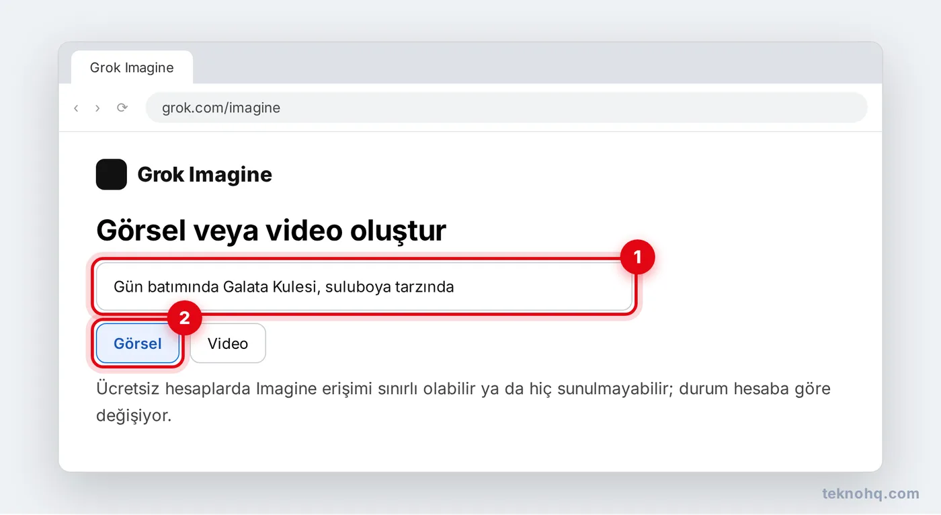Image resolution: width=941 pixels, height=515 pixels.
Task: Select the Grok Imagine browser tab
Action: click(x=132, y=67)
